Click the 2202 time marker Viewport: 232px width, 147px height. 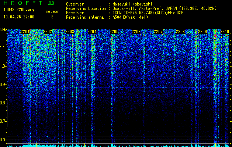48,32
